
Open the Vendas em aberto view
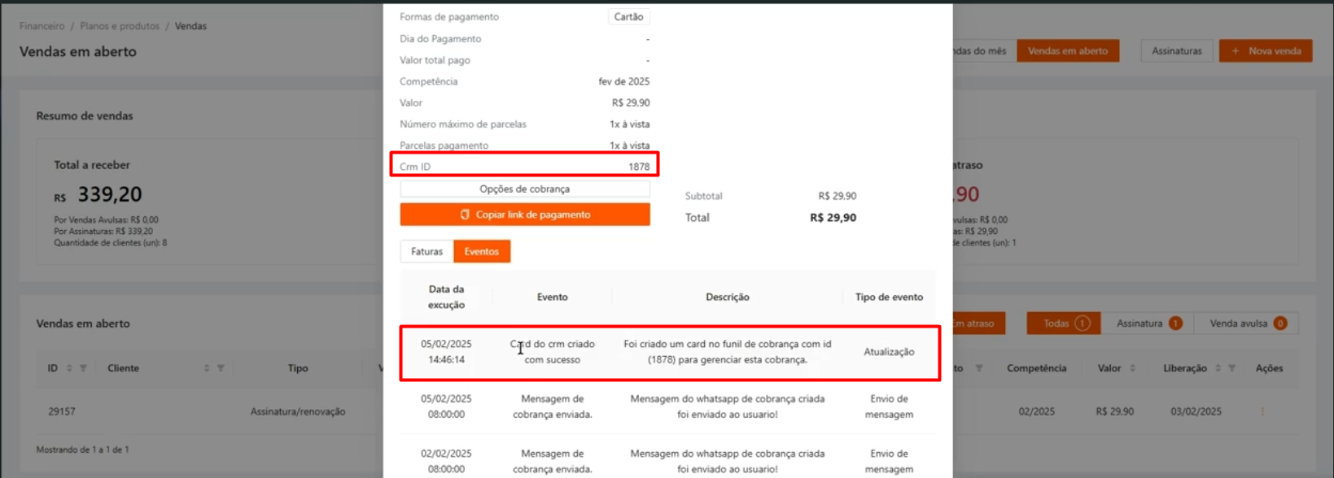tap(1067, 51)
